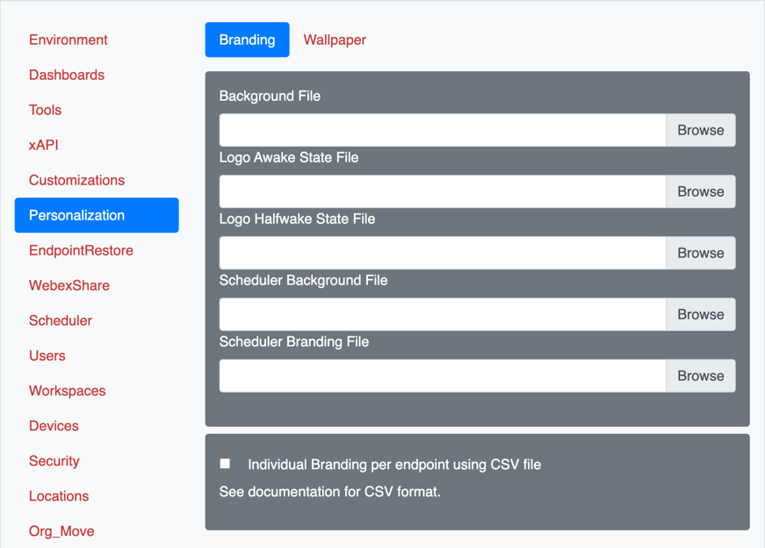Browse for Scheduler Background File
The width and height of the screenshot is (765, 548).
(x=700, y=314)
